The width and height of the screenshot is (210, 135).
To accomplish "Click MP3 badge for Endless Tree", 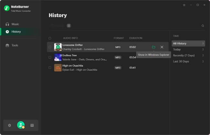I will click(118, 57).
